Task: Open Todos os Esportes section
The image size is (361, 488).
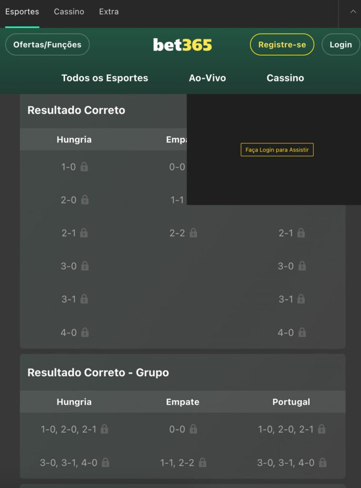Action: click(104, 78)
